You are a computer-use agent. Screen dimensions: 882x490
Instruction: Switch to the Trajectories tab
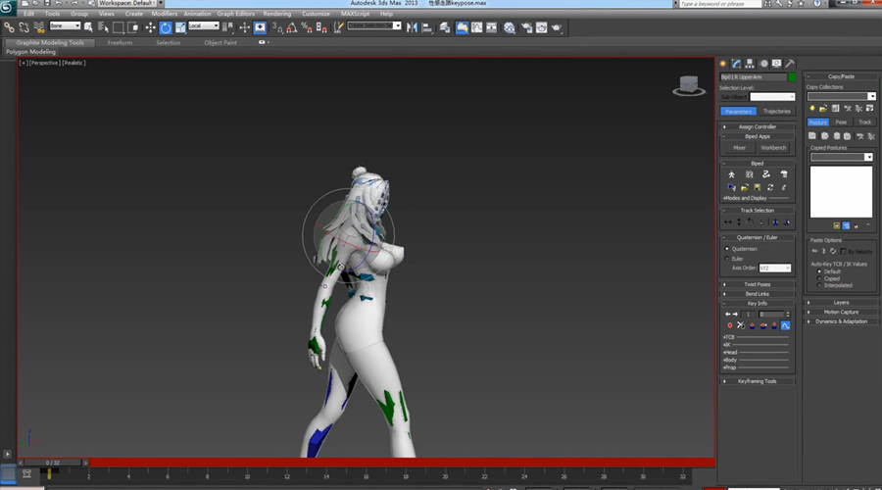(777, 112)
